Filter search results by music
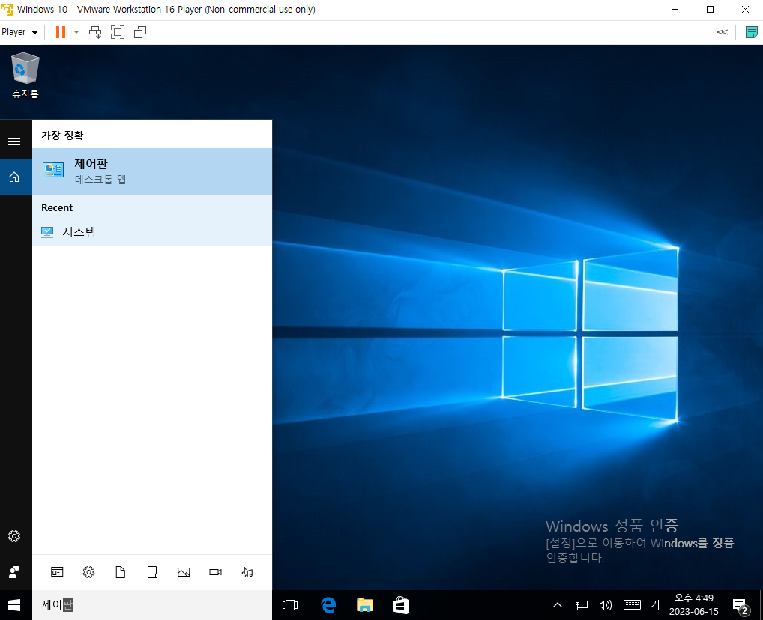The image size is (763, 620). (x=247, y=572)
